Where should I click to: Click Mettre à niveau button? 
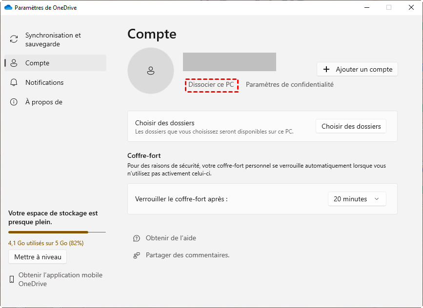38,257
